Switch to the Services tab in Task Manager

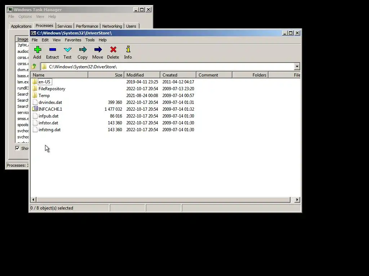[x=65, y=26]
